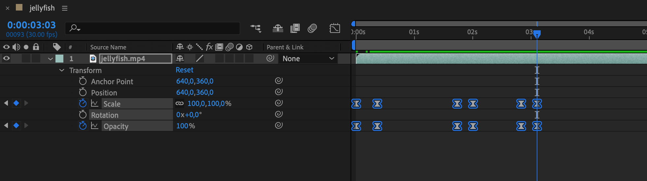Screen dimensions: 647x181
Task: Toggle the shy layers hide button
Action: [x=278, y=29]
